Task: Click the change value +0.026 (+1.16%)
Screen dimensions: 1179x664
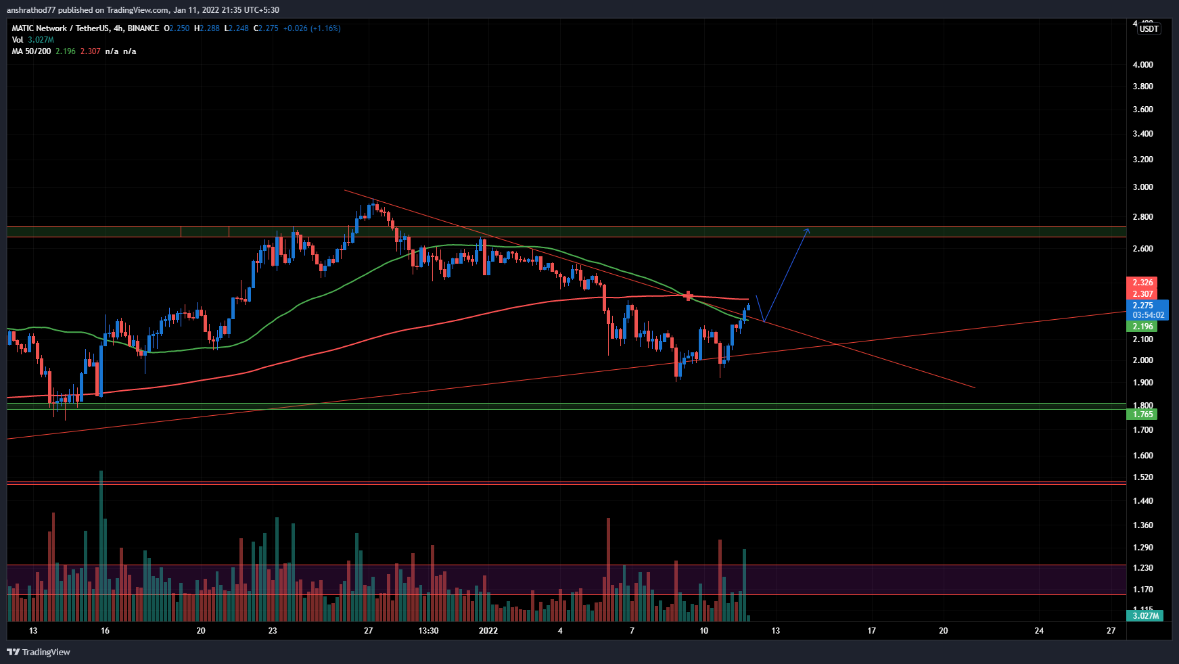Action: pos(312,28)
